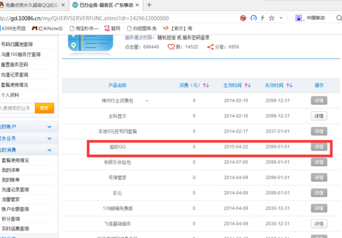The image size is (342, 238).
Task: Open a new browser tab with plus button
Action: (149, 5)
